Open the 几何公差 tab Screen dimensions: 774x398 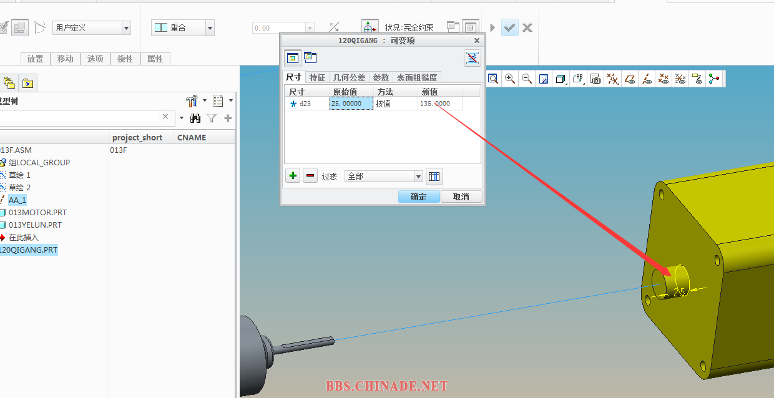click(x=349, y=77)
